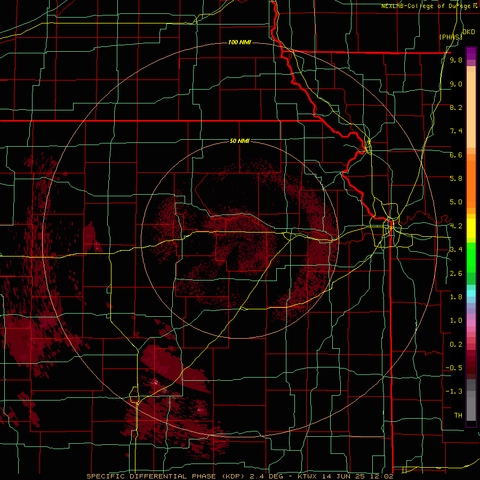This screenshot has height=480, width=480.
Task: Pick the orange segment of the color bar
Action: point(471,183)
